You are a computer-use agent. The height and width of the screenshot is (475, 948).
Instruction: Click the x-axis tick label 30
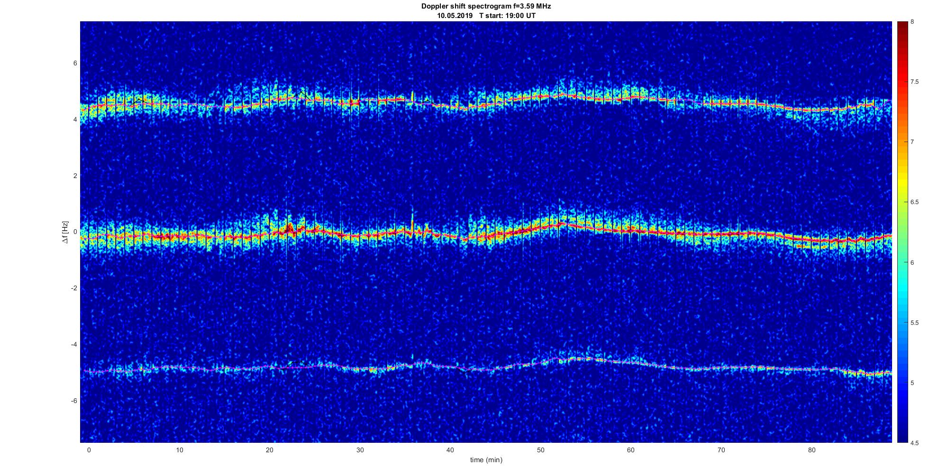click(360, 450)
